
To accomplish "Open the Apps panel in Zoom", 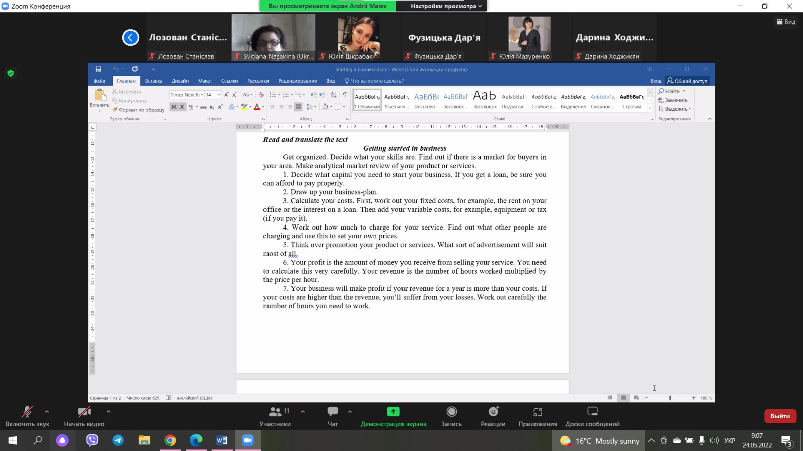I will point(538,416).
